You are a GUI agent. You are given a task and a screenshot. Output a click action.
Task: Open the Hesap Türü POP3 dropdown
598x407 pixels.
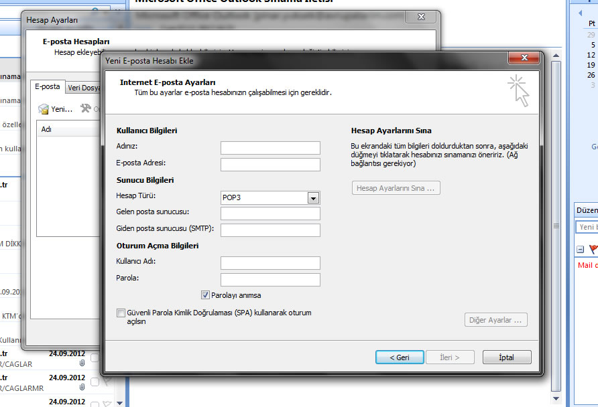312,197
